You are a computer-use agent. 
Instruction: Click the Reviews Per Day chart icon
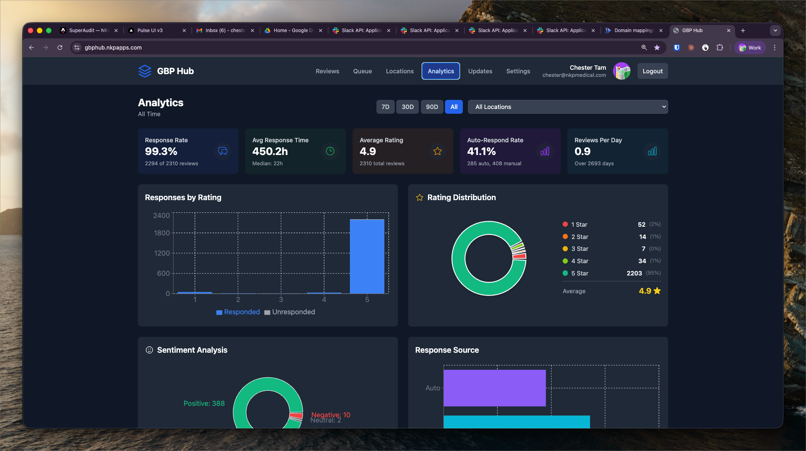652,151
